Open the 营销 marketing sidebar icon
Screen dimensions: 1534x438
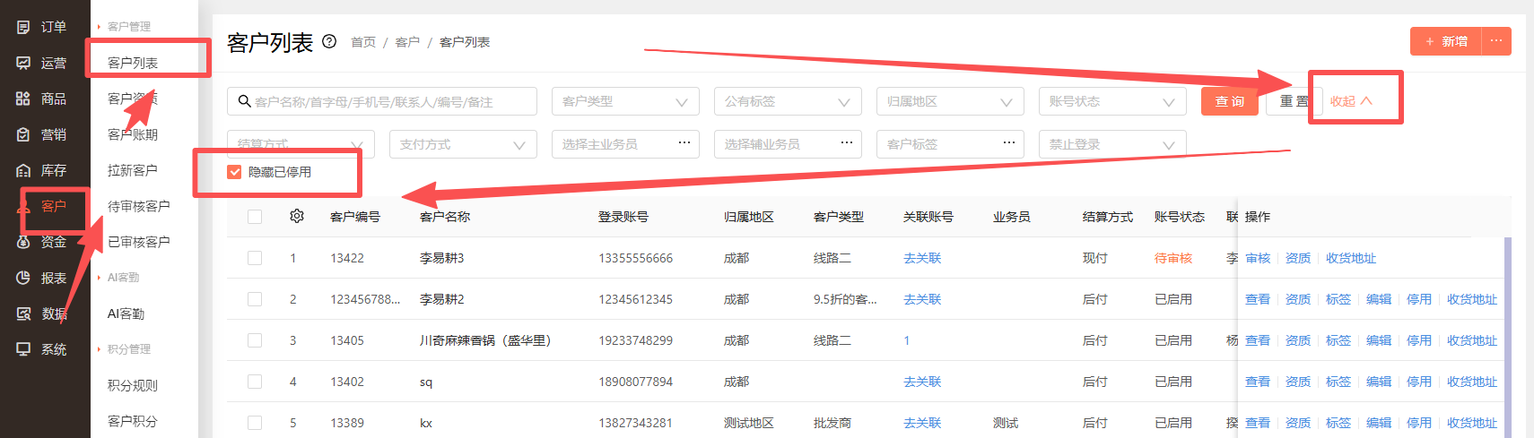(23, 134)
